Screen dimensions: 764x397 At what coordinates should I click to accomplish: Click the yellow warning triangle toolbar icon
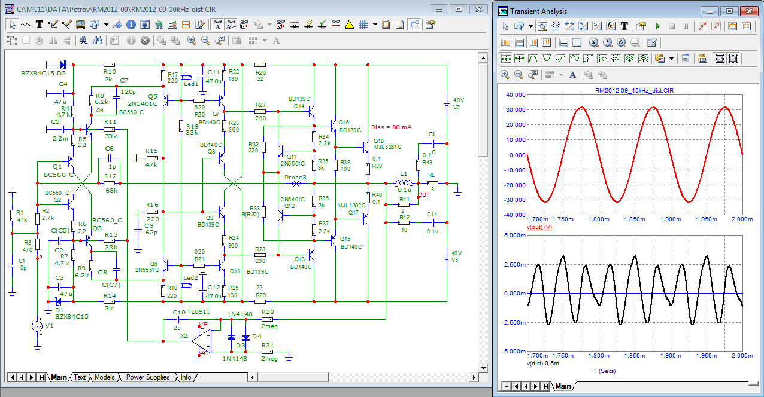350,25
